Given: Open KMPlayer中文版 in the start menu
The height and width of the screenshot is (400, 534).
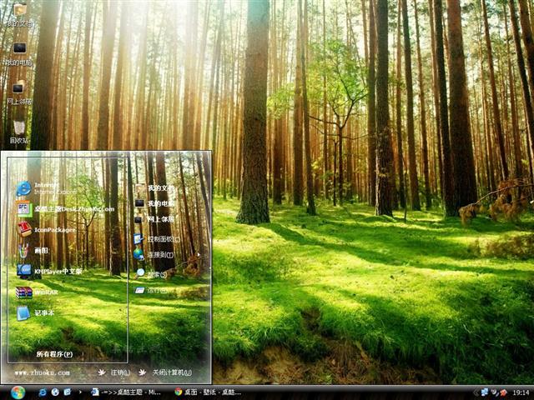Looking at the screenshot, I should 48,272.
